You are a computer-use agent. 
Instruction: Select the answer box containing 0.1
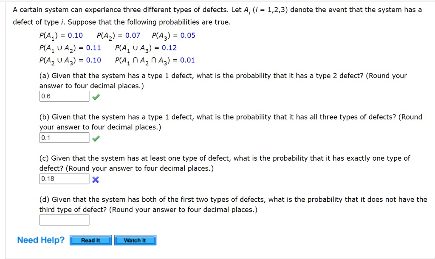click(64, 137)
